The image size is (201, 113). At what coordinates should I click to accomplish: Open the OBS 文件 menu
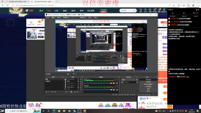(47, 18)
